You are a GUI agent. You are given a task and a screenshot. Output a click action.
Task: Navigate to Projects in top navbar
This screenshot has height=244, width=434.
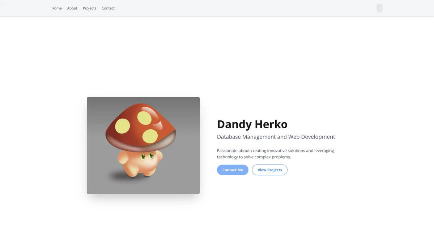tap(89, 8)
